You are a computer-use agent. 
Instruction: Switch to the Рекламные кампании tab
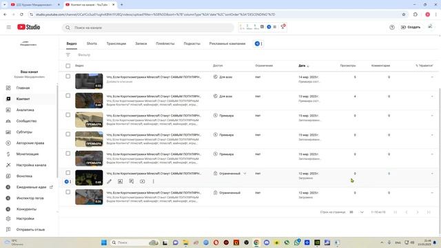pos(227,43)
